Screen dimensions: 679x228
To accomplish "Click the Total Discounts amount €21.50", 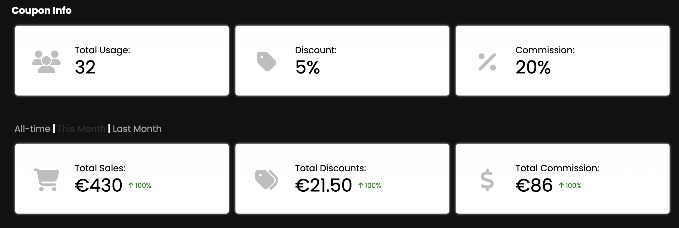I will [x=323, y=185].
